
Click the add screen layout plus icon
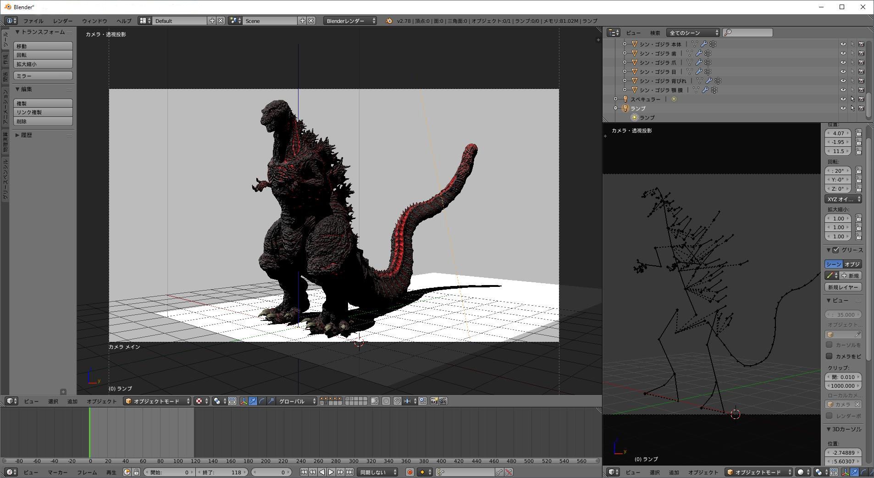tap(212, 21)
